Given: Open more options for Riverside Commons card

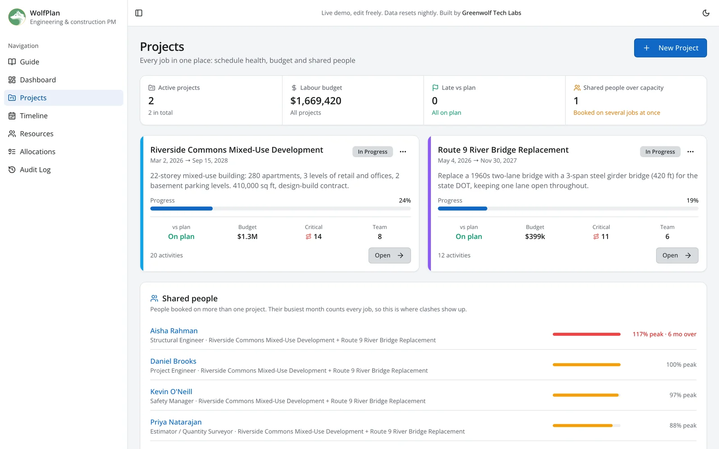Looking at the screenshot, I should click(403, 152).
